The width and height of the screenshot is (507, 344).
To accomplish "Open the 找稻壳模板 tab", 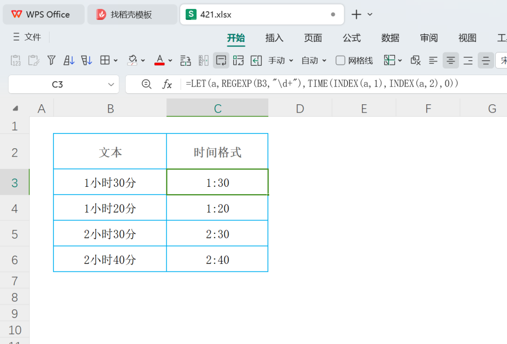I will [132, 14].
